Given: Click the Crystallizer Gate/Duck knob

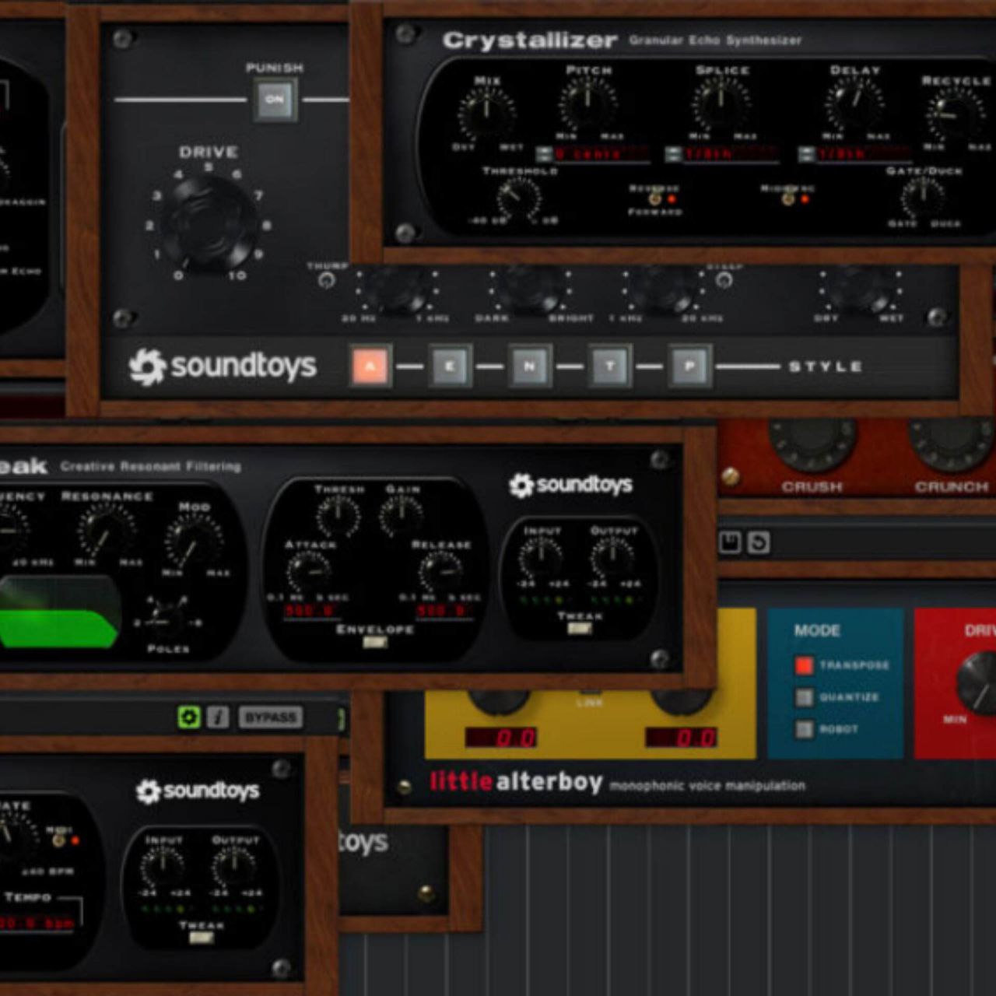Looking at the screenshot, I should (x=923, y=198).
